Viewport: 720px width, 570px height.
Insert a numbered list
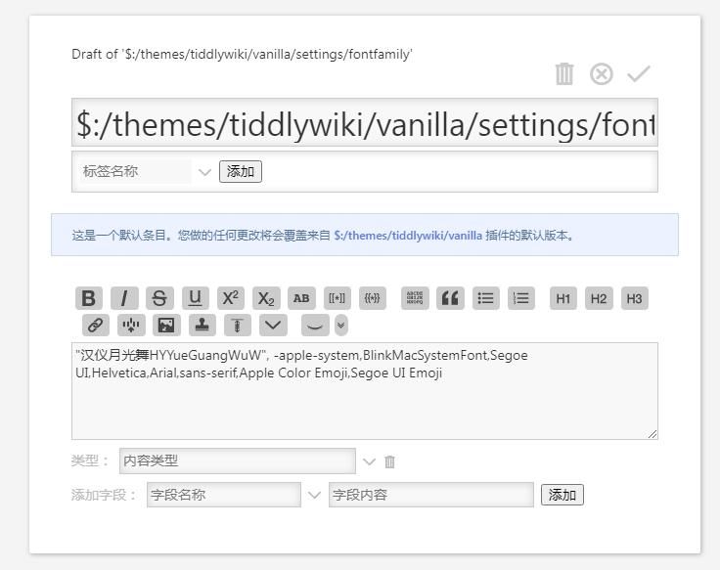[x=521, y=298]
